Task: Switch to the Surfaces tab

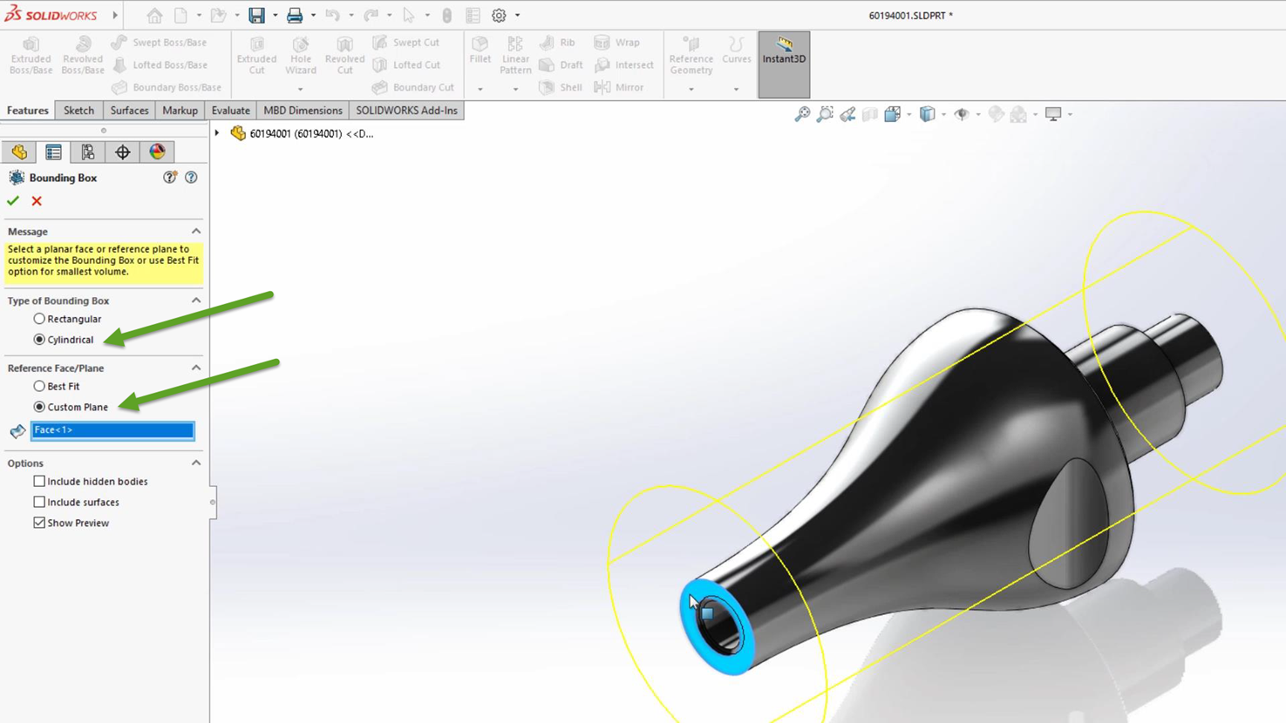Action: click(129, 111)
